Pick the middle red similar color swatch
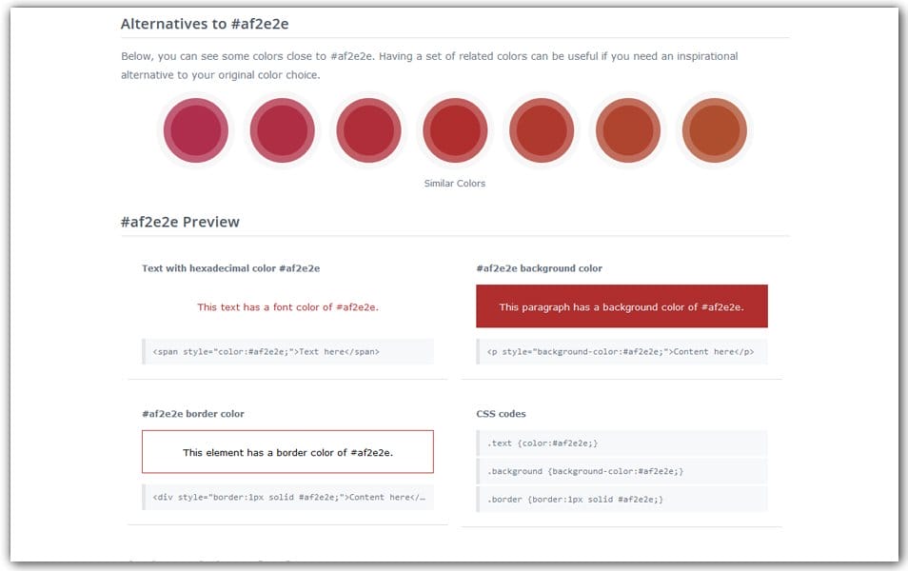 (368, 129)
